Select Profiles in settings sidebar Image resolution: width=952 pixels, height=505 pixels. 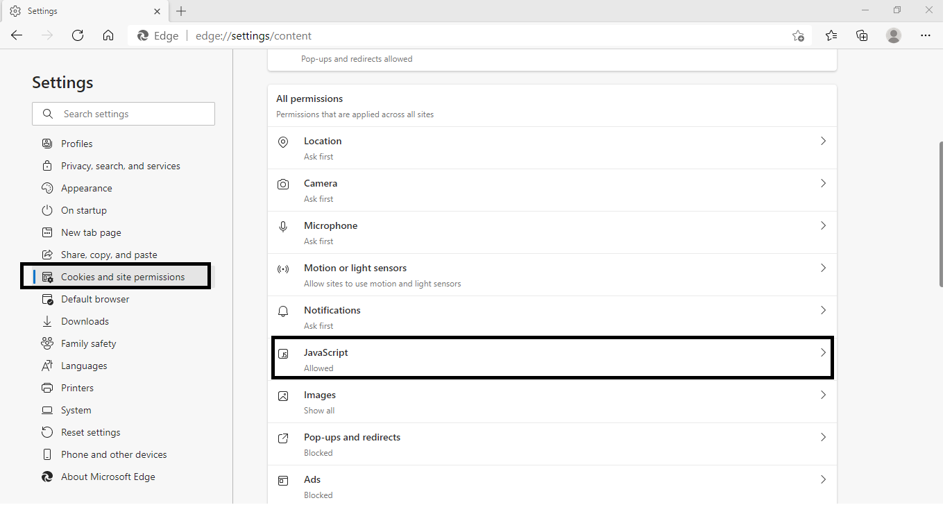(x=76, y=144)
